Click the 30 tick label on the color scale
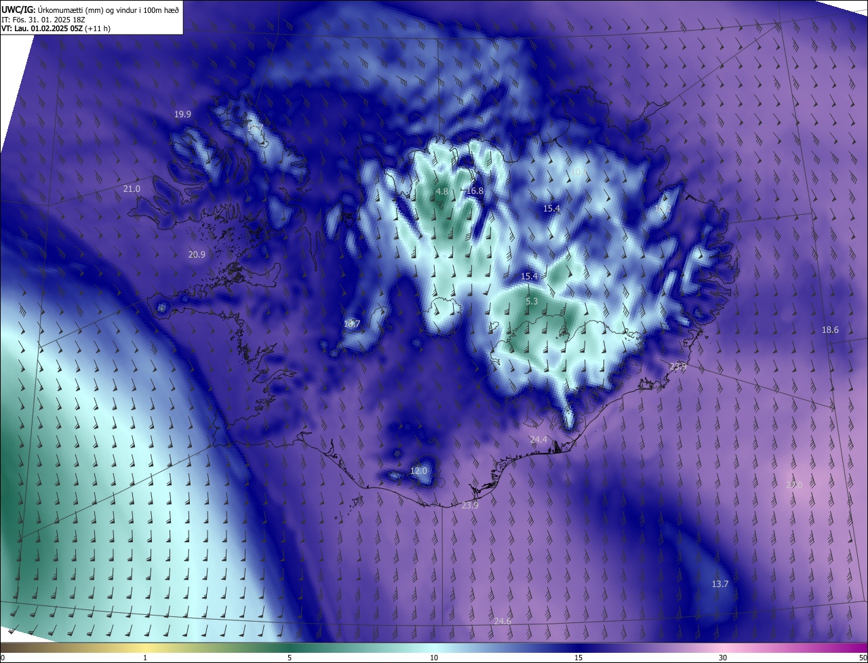The image size is (868, 663). (x=723, y=658)
